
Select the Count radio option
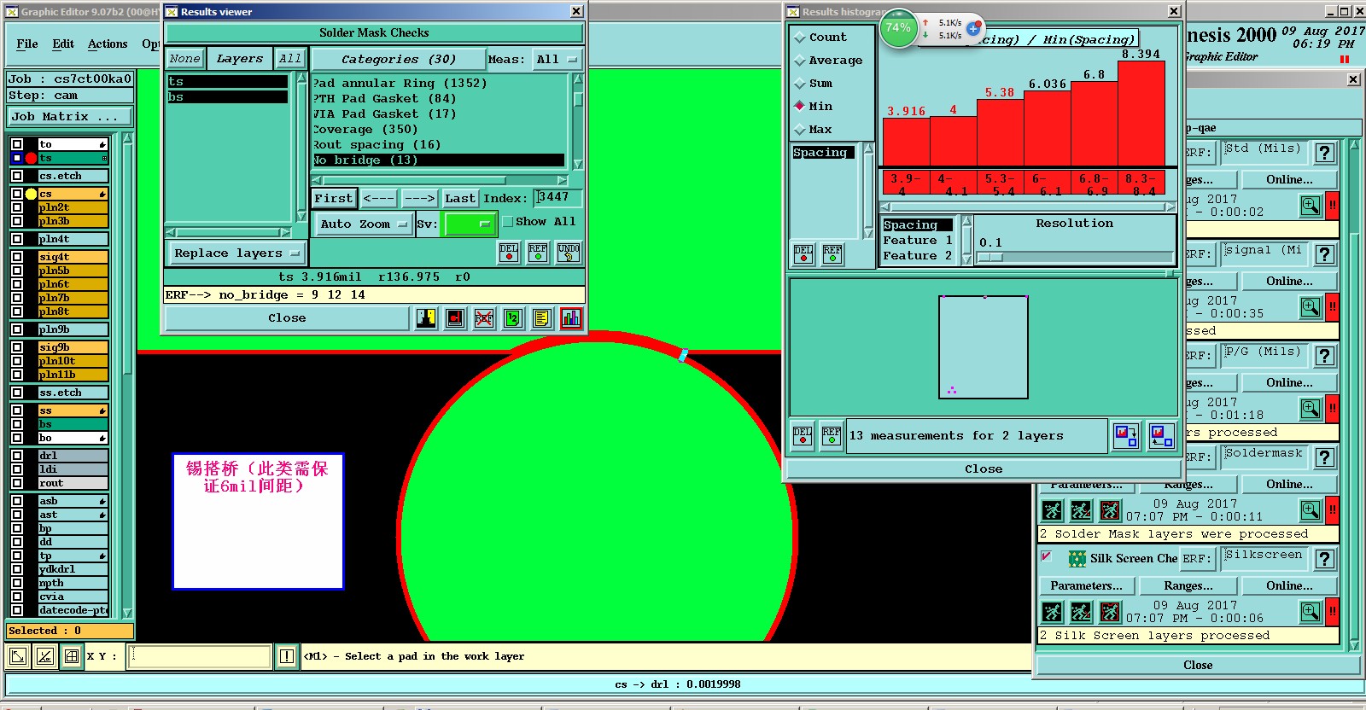coord(800,38)
